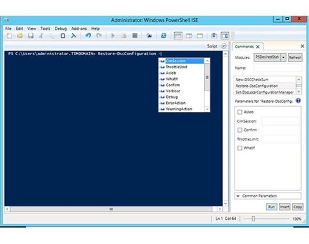Tick the Confirm checkbox

(240, 130)
